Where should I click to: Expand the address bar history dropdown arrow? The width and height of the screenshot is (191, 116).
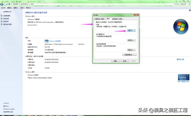tap(175, 4)
